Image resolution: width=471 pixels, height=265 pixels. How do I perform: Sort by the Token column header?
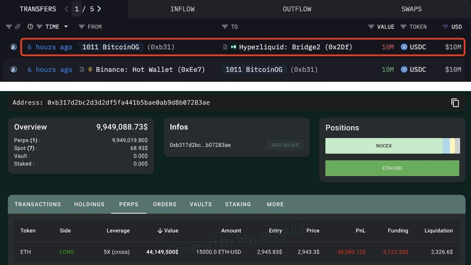coord(28,230)
